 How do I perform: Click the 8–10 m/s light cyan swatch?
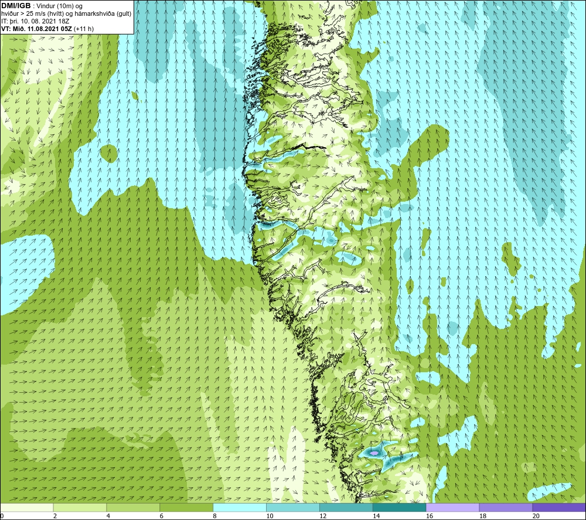tap(240, 507)
